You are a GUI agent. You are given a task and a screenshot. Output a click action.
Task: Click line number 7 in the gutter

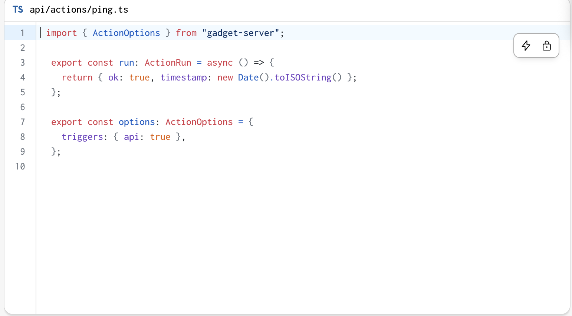coord(23,122)
